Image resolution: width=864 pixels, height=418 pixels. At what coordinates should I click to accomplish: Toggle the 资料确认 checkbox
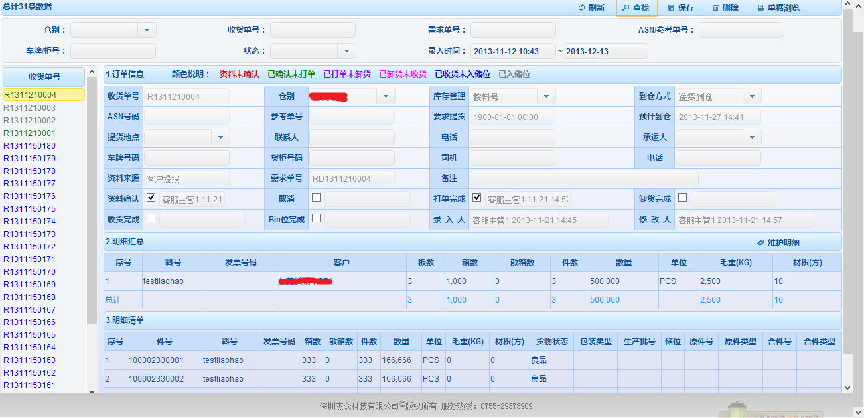151,198
